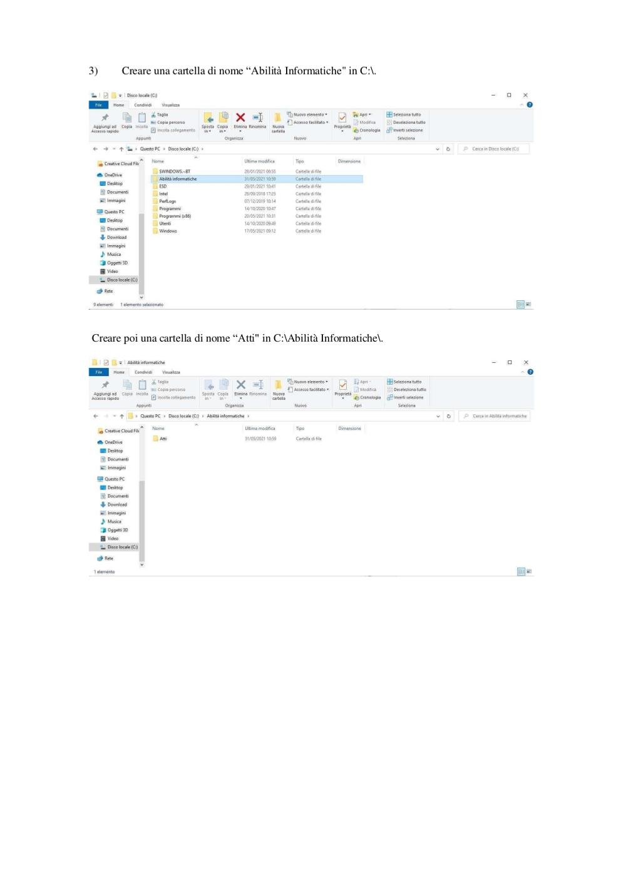
Task: Select the Atti folder in Abilità informatiche window
Action: coord(257,439)
